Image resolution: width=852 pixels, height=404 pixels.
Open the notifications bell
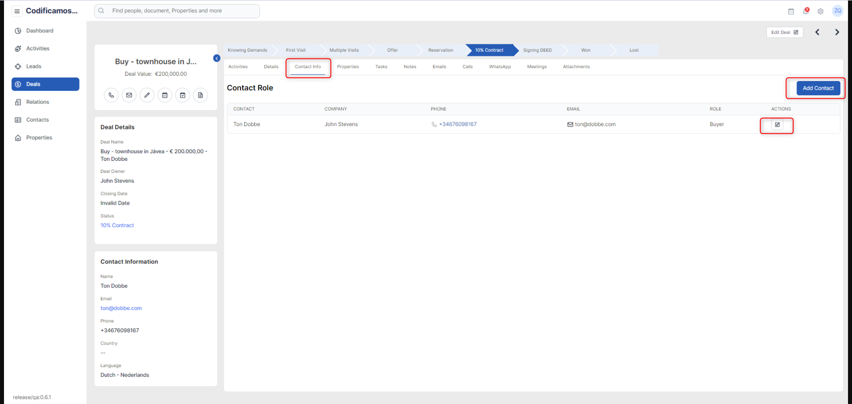[805, 11]
